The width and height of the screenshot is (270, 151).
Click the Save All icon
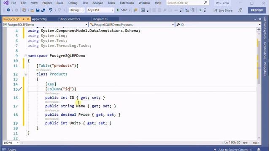43,10
